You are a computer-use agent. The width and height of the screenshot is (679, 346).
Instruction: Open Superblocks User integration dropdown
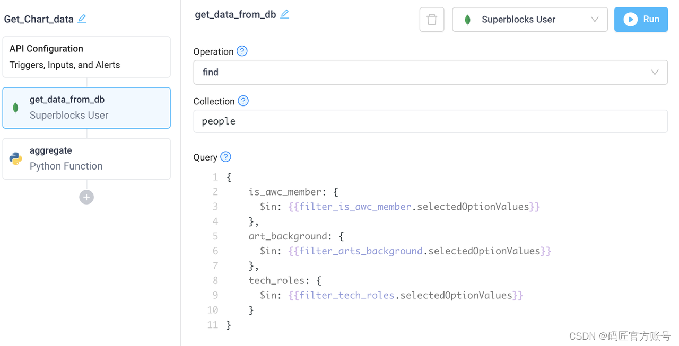(529, 20)
